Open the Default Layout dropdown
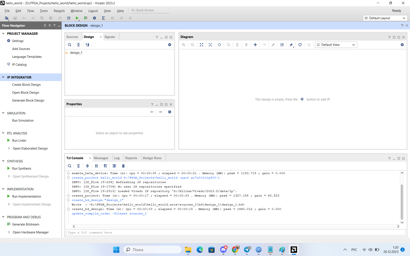This screenshot has width=410, height=256. (x=385, y=18)
